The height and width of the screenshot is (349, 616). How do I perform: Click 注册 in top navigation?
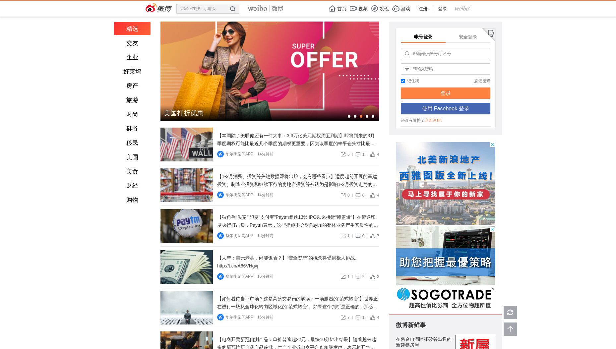[x=423, y=9]
